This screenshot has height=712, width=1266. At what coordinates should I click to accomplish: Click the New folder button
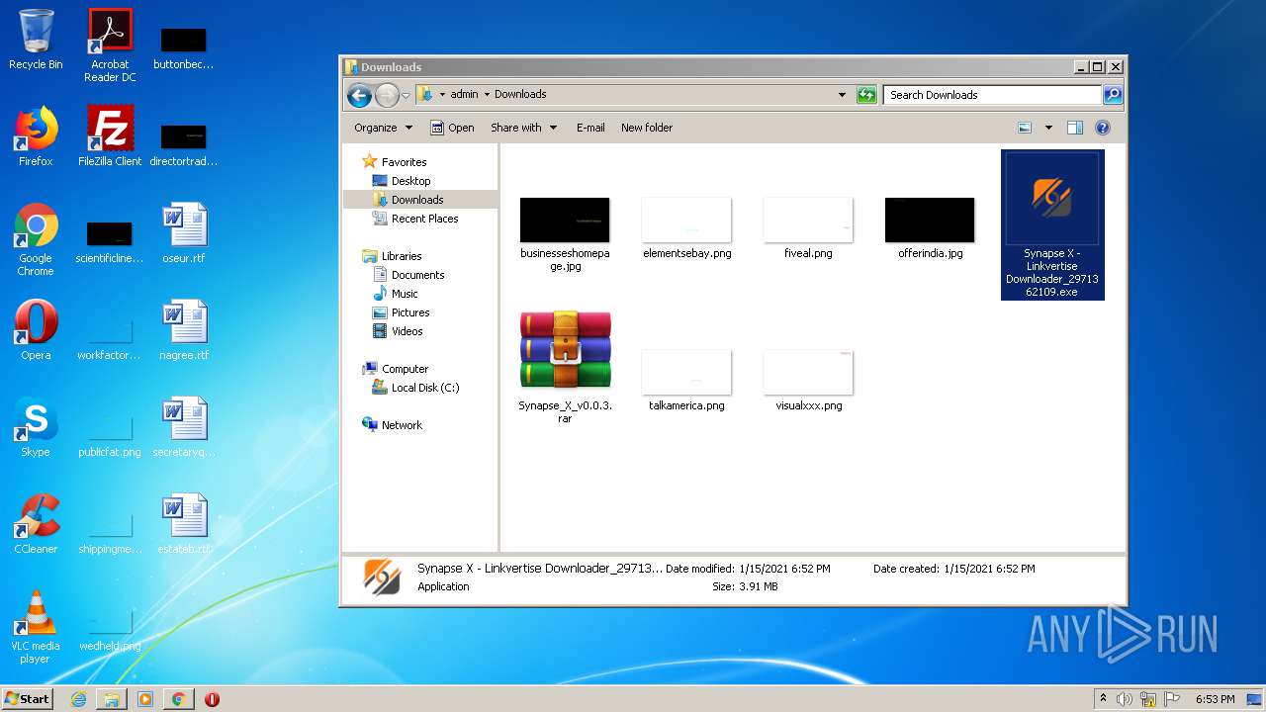click(647, 128)
